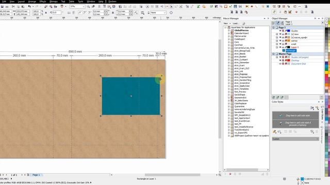This screenshot has width=330, height=185.
Task: Click the red color swatch of Desktop layer
Action: click(289, 61)
